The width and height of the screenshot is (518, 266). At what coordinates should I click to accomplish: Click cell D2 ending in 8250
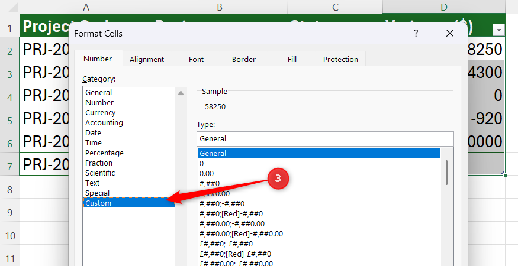coord(486,49)
